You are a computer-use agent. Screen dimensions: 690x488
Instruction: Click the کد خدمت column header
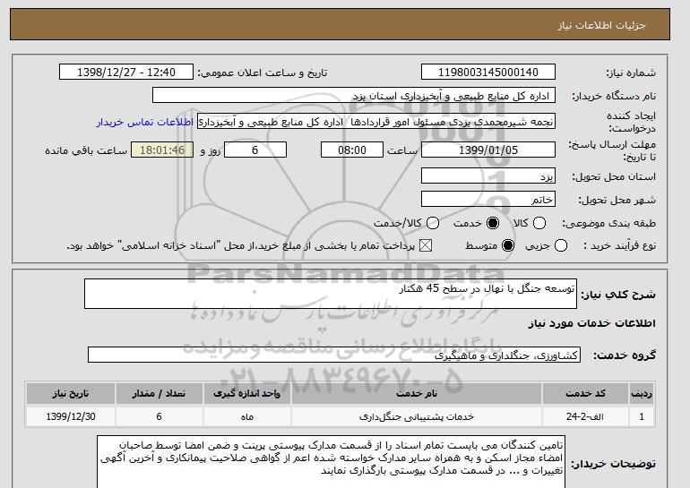point(585,393)
